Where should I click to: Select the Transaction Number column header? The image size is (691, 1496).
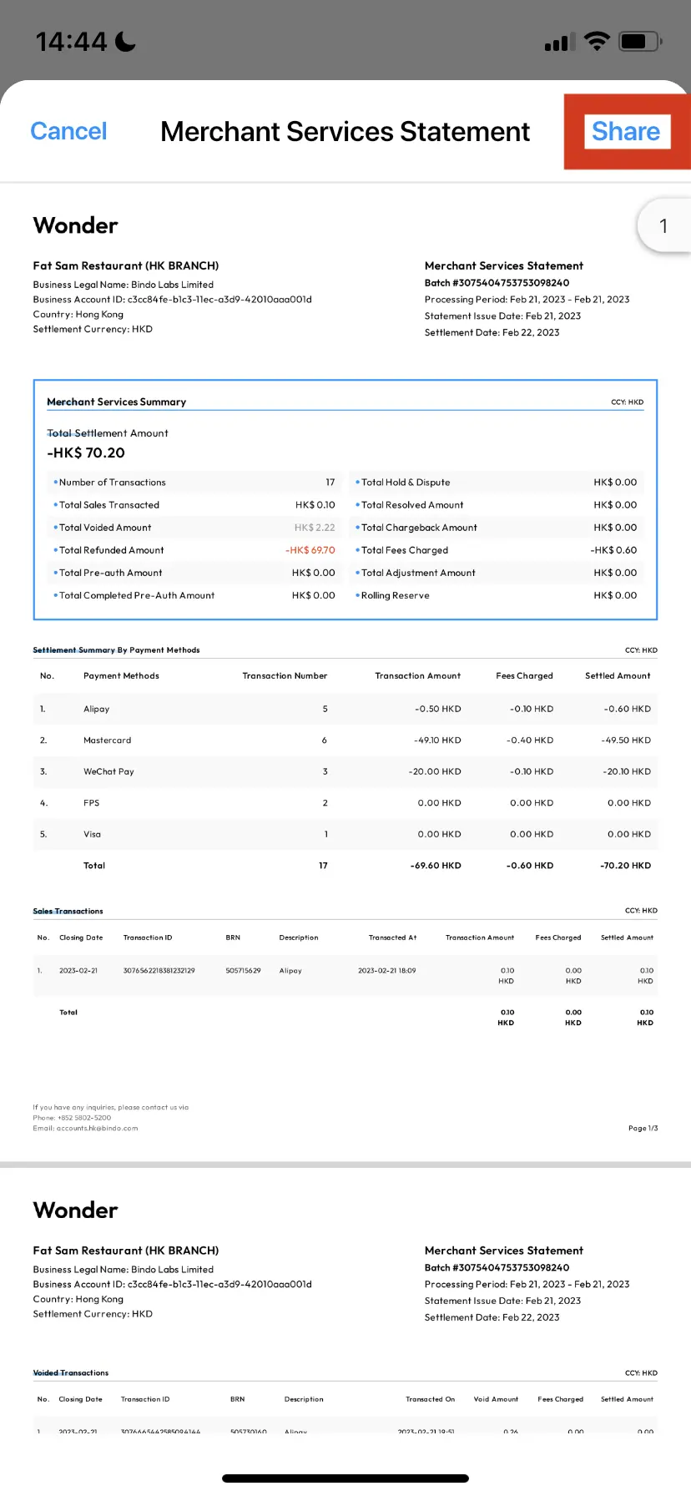click(285, 676)
